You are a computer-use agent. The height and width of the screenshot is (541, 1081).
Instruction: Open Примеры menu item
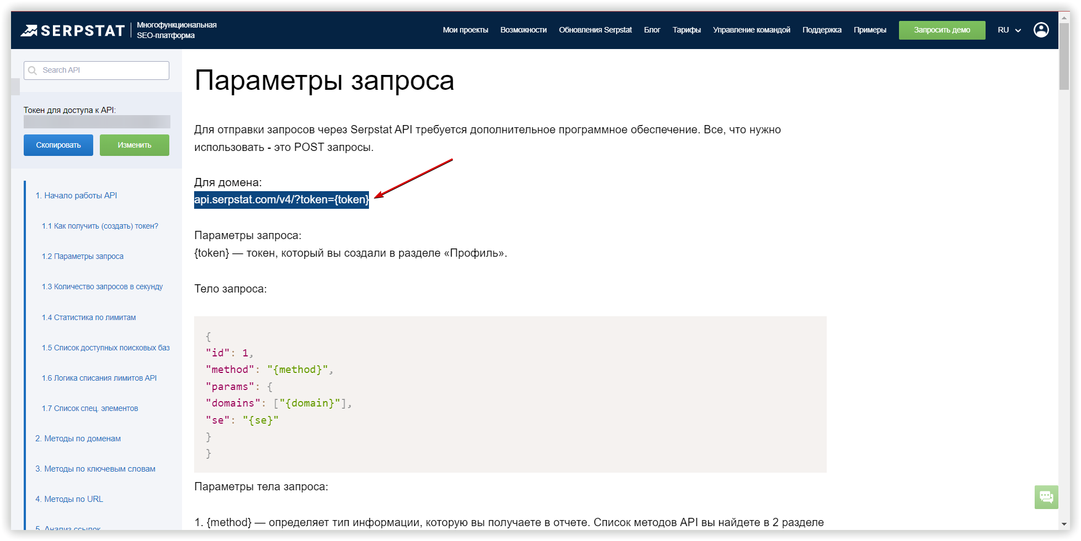pyautogui.click(x=870, y=30)
